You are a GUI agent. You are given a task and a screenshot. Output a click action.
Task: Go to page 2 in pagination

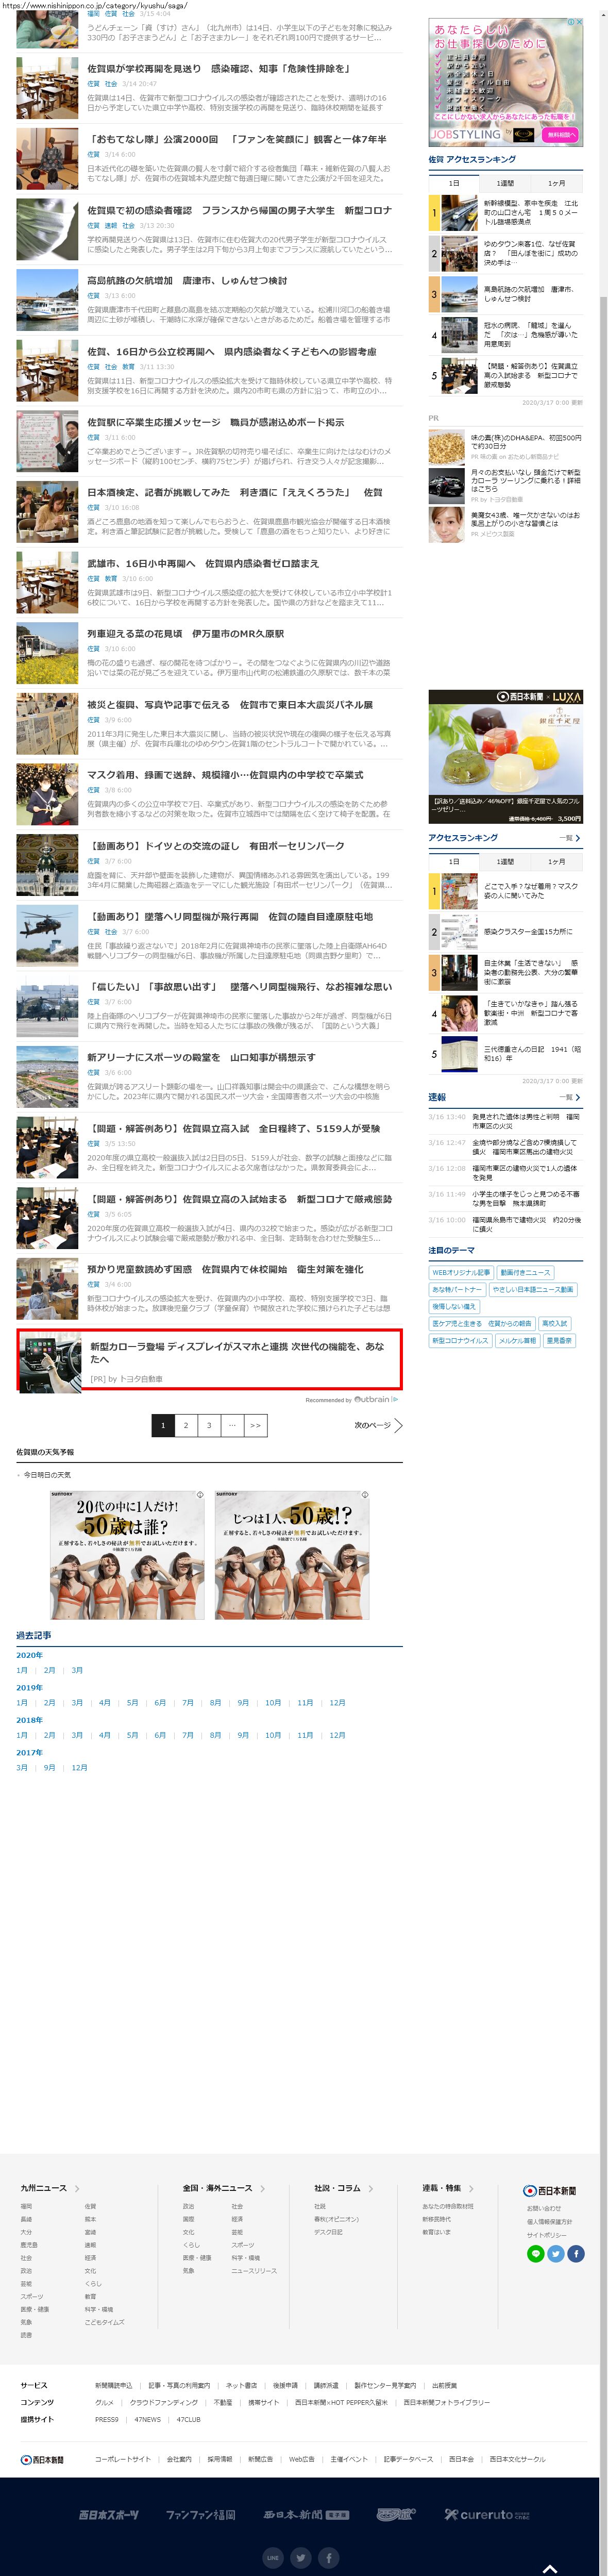(185, 1425)
